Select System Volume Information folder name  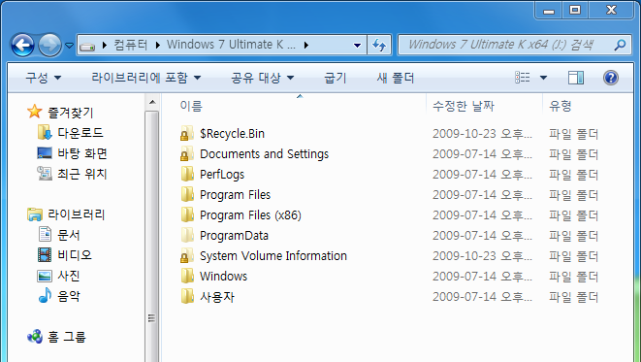[x=273, y=256]
